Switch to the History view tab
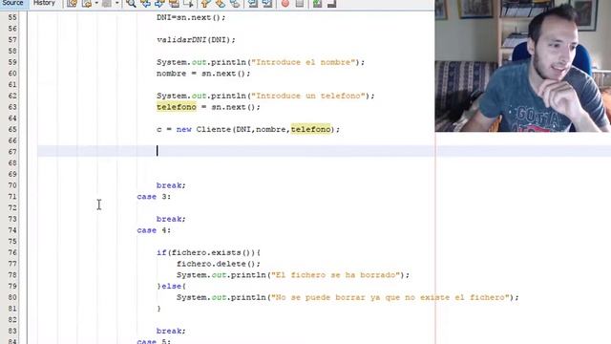 tap(44, 3)
